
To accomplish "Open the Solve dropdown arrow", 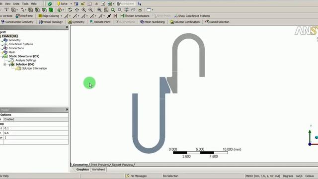I will click(71, 4).
